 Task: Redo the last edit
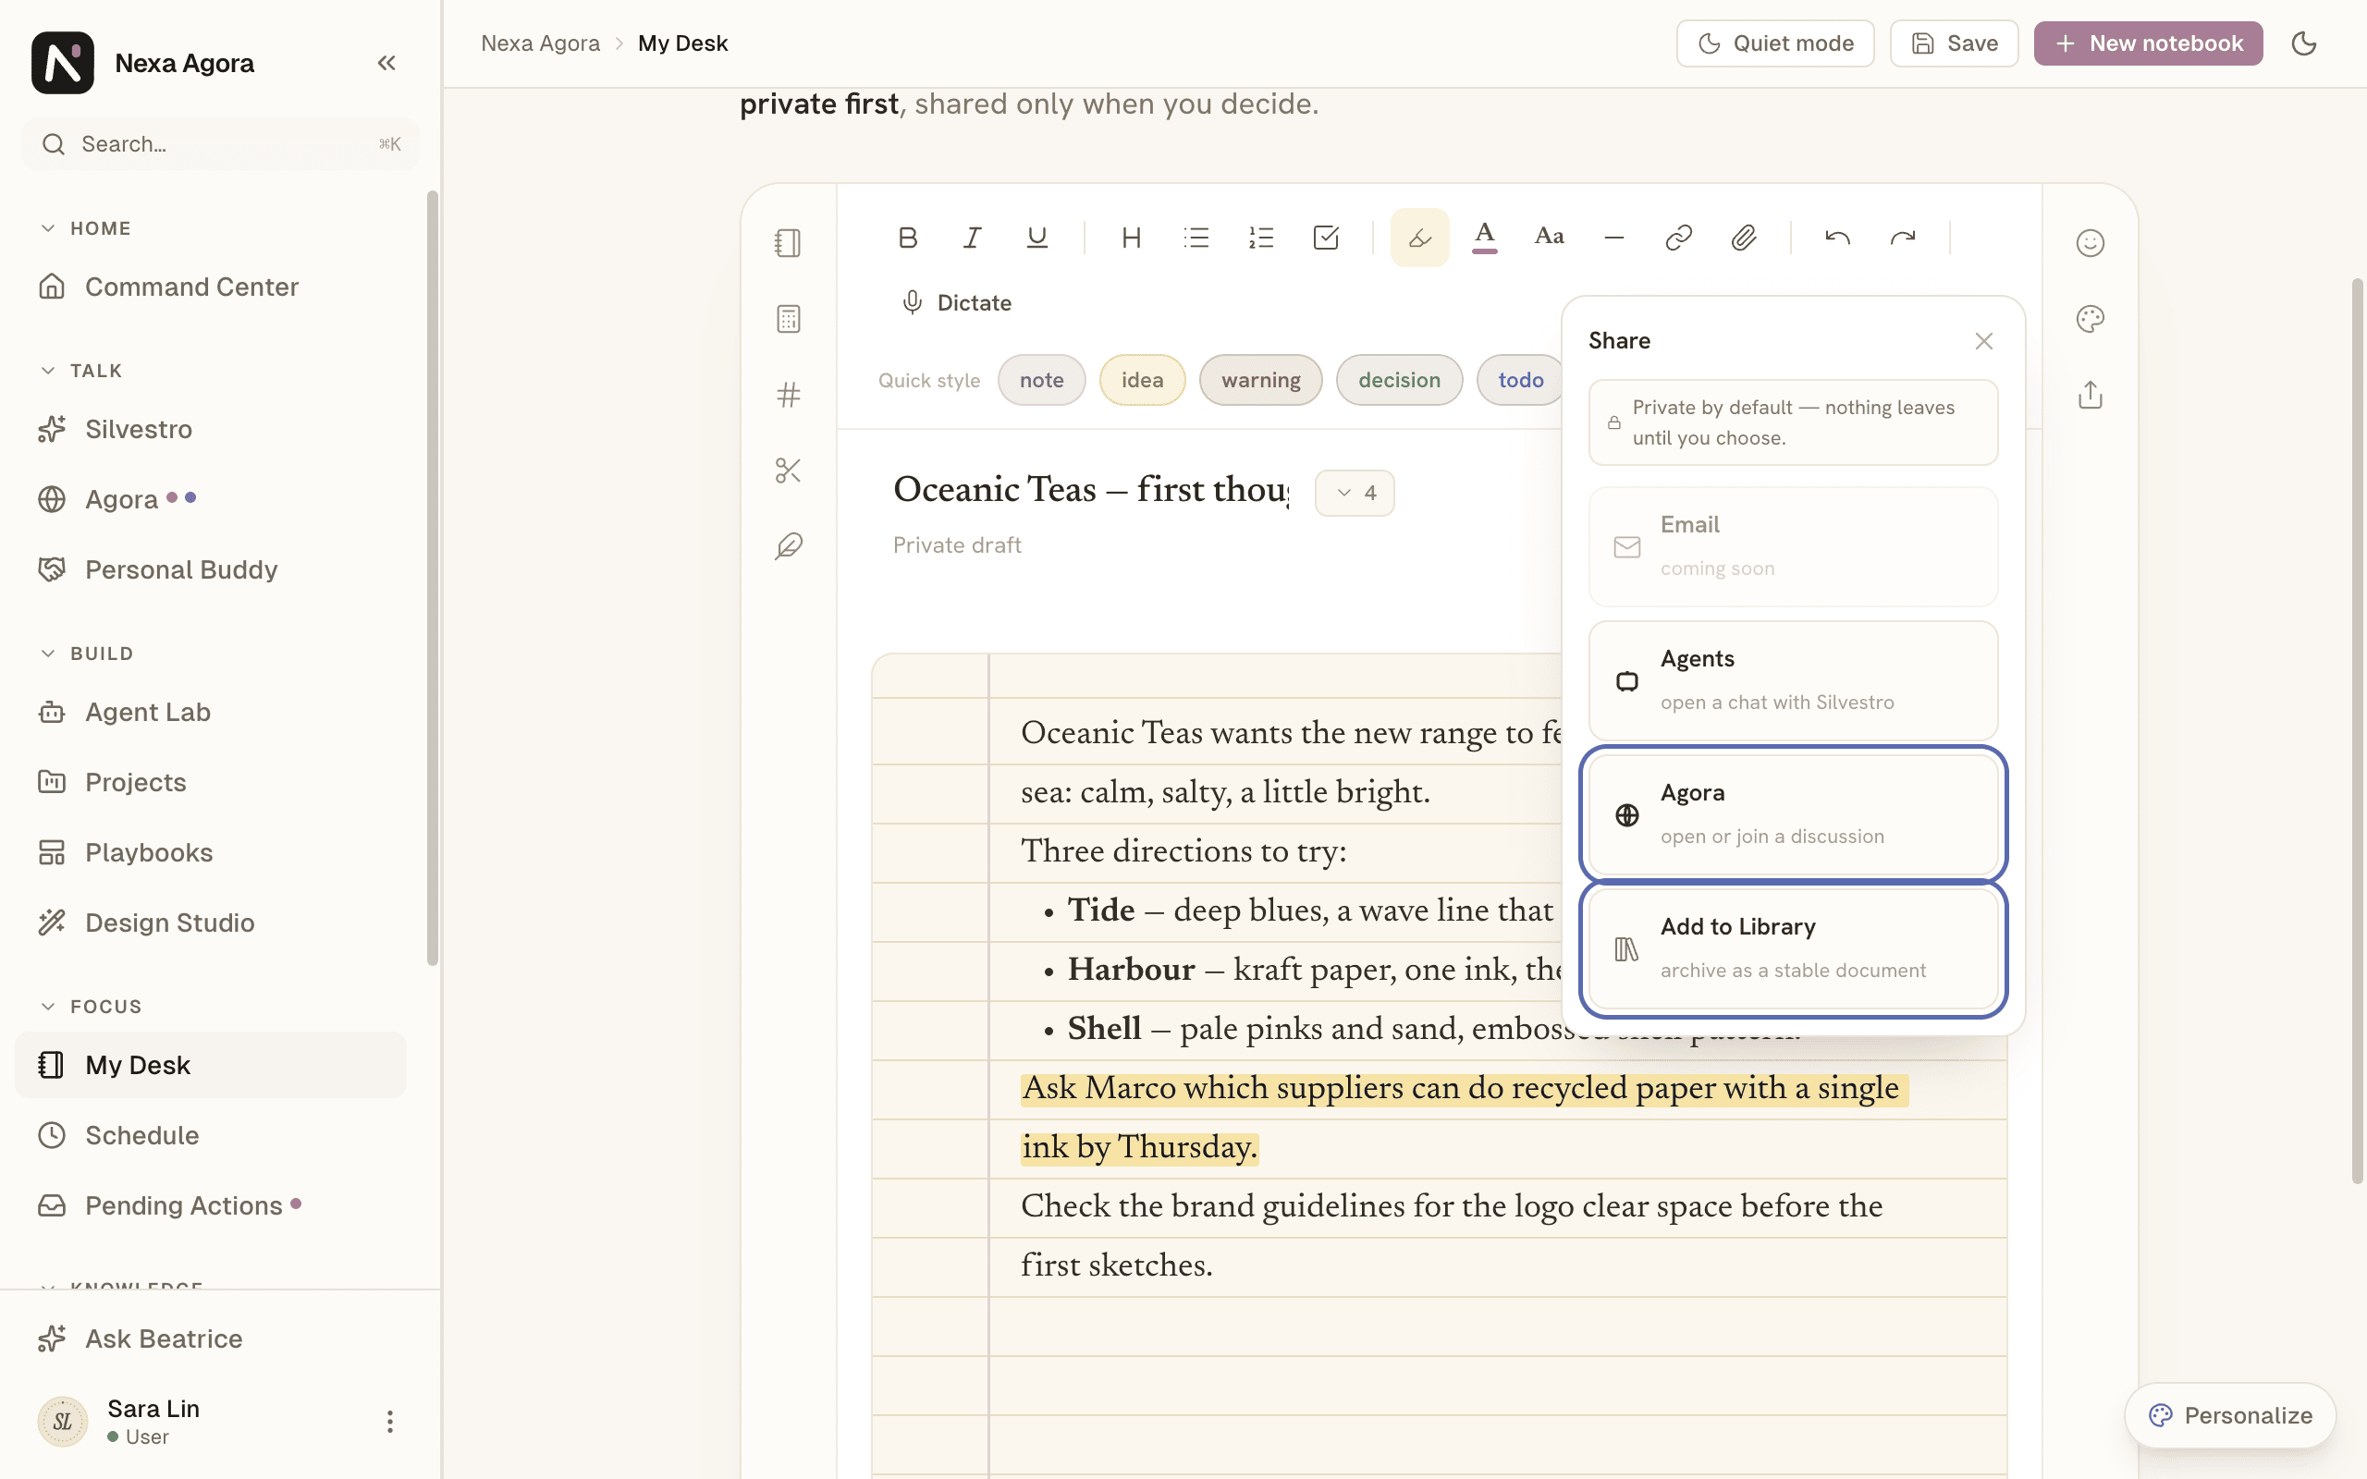click(x=1903, y=238)
